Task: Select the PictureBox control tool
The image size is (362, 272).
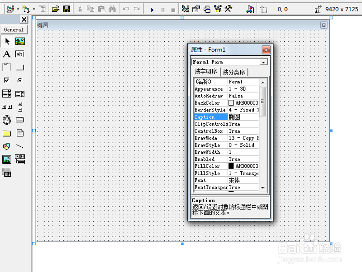Action: (x=20, y=41)
